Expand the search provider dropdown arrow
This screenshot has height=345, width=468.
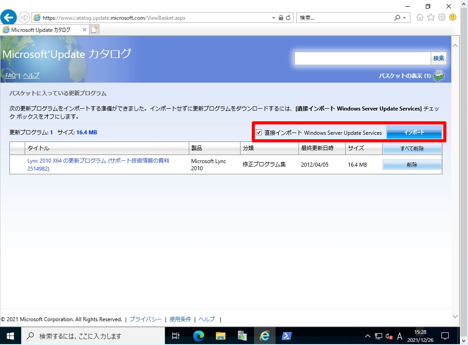click(x=405, y=18)
